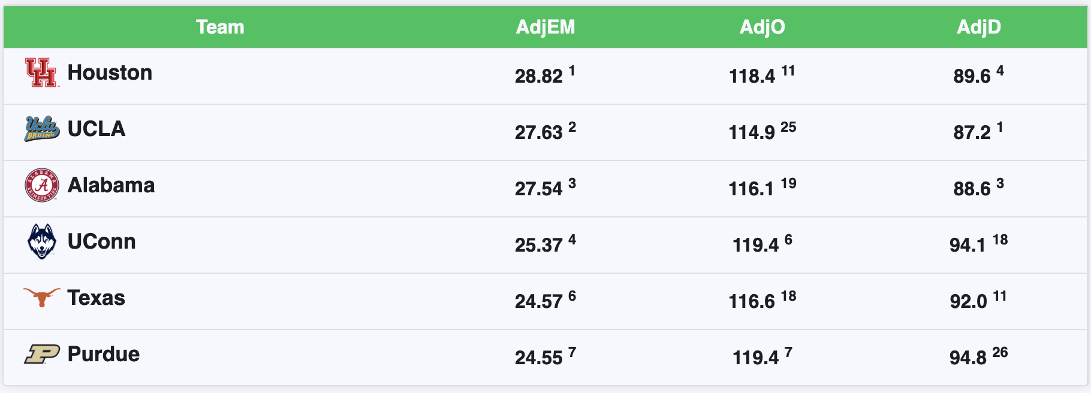The width and height of the screenshot is (1091, 393).
Task: Select Purdue's AdjD value 94.8
Action: [968, 358]
